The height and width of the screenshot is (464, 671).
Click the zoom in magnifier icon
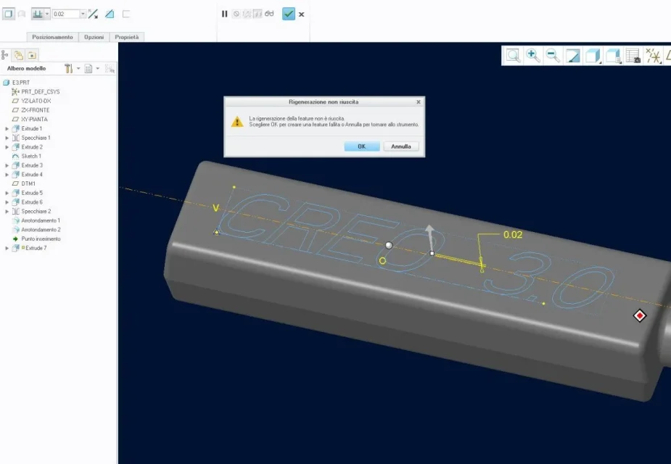pos(532,56)
